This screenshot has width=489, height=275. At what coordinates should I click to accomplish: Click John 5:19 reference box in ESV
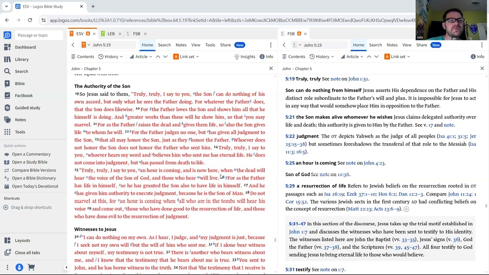[x=113, y=45]
